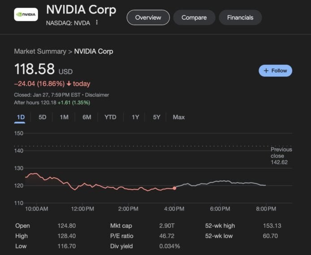Click the red down-arrow price change indicator
This screenshot has height=255, width=311.
coord(69,84)
